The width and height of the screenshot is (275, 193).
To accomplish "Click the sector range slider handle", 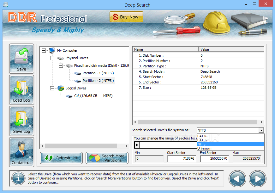I will coord(137,145).
